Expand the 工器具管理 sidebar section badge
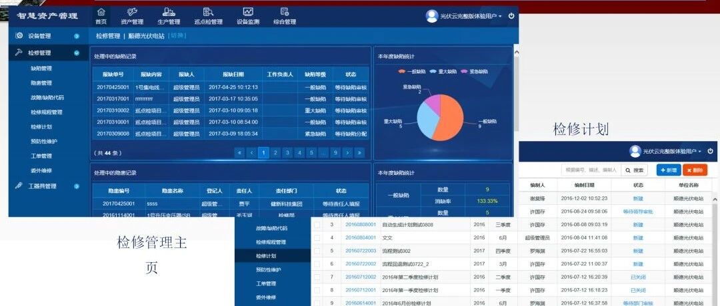The height and width of the screenshot is (306, 720). pyautogui.click(x=77, y=186)
